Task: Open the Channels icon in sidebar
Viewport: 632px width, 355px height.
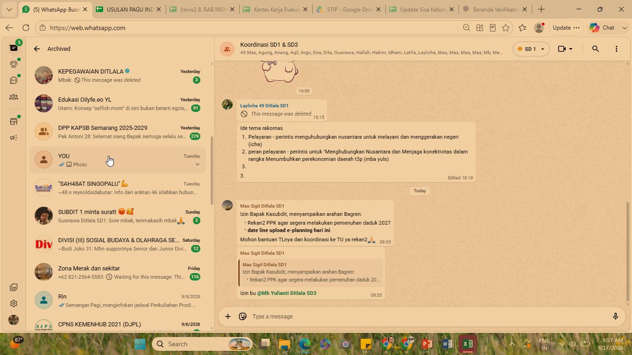Action: pyautogui.click(x=13, y=80)
